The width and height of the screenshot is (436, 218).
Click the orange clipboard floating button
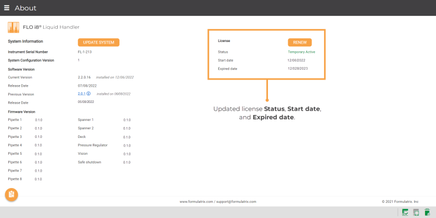coord(11,194)
